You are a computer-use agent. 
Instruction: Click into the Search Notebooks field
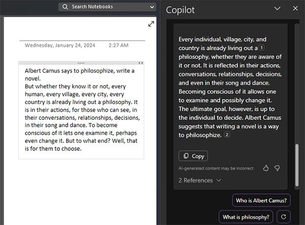click(x=107, y=7)
